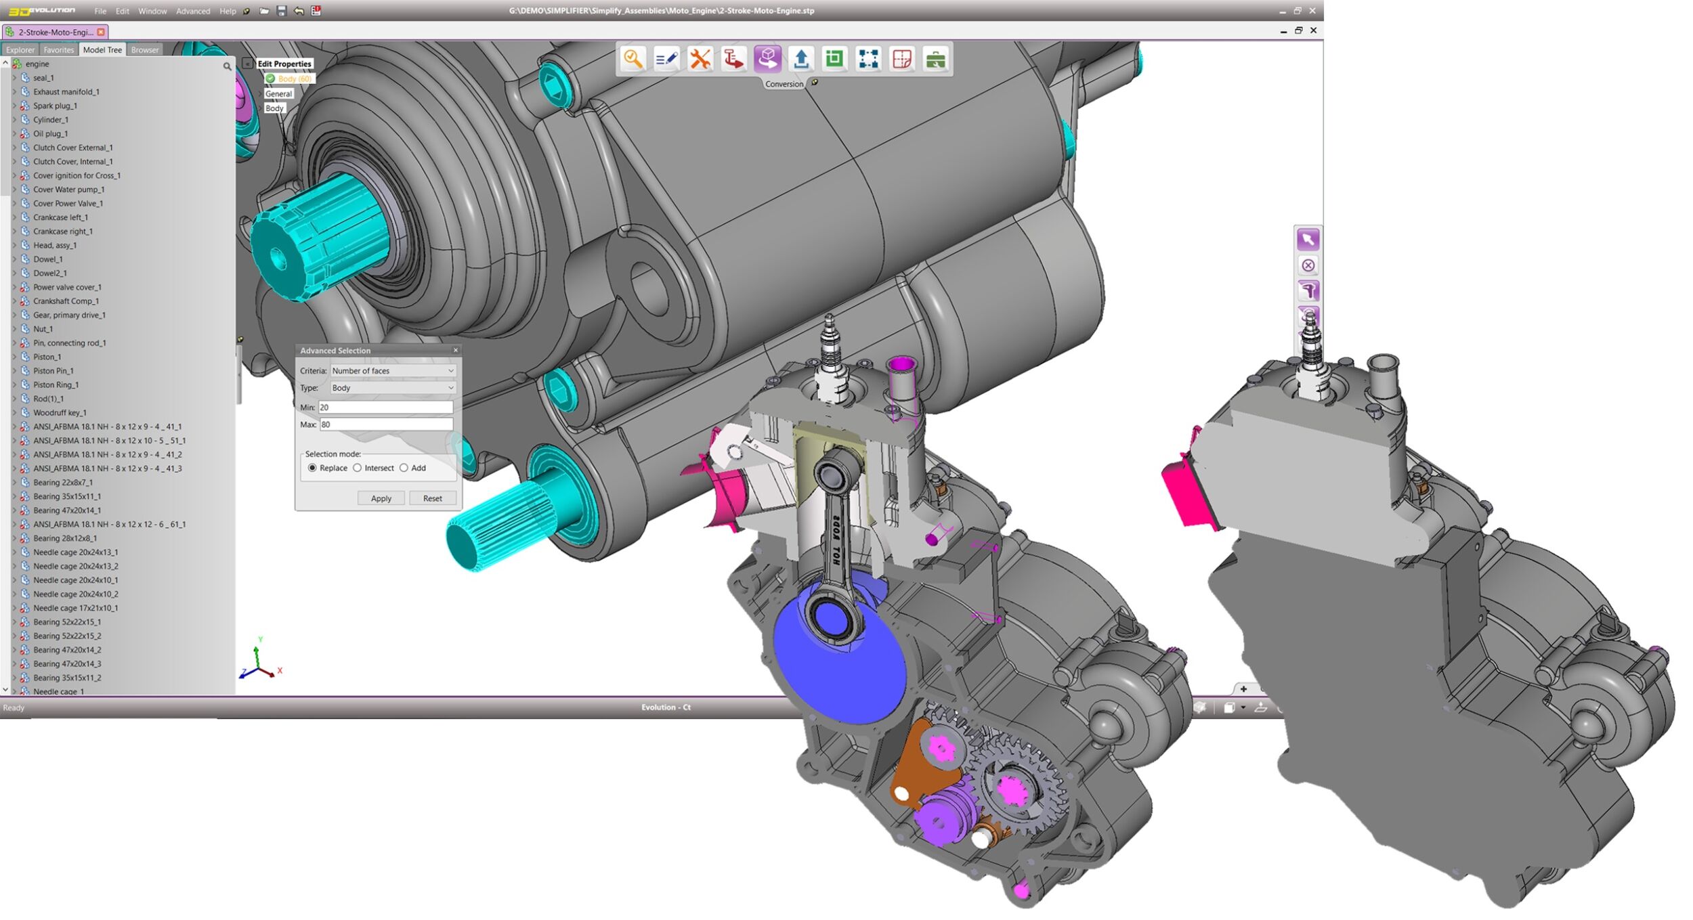
Task: Enable the Add selection mode
Action: click(404, 468)
